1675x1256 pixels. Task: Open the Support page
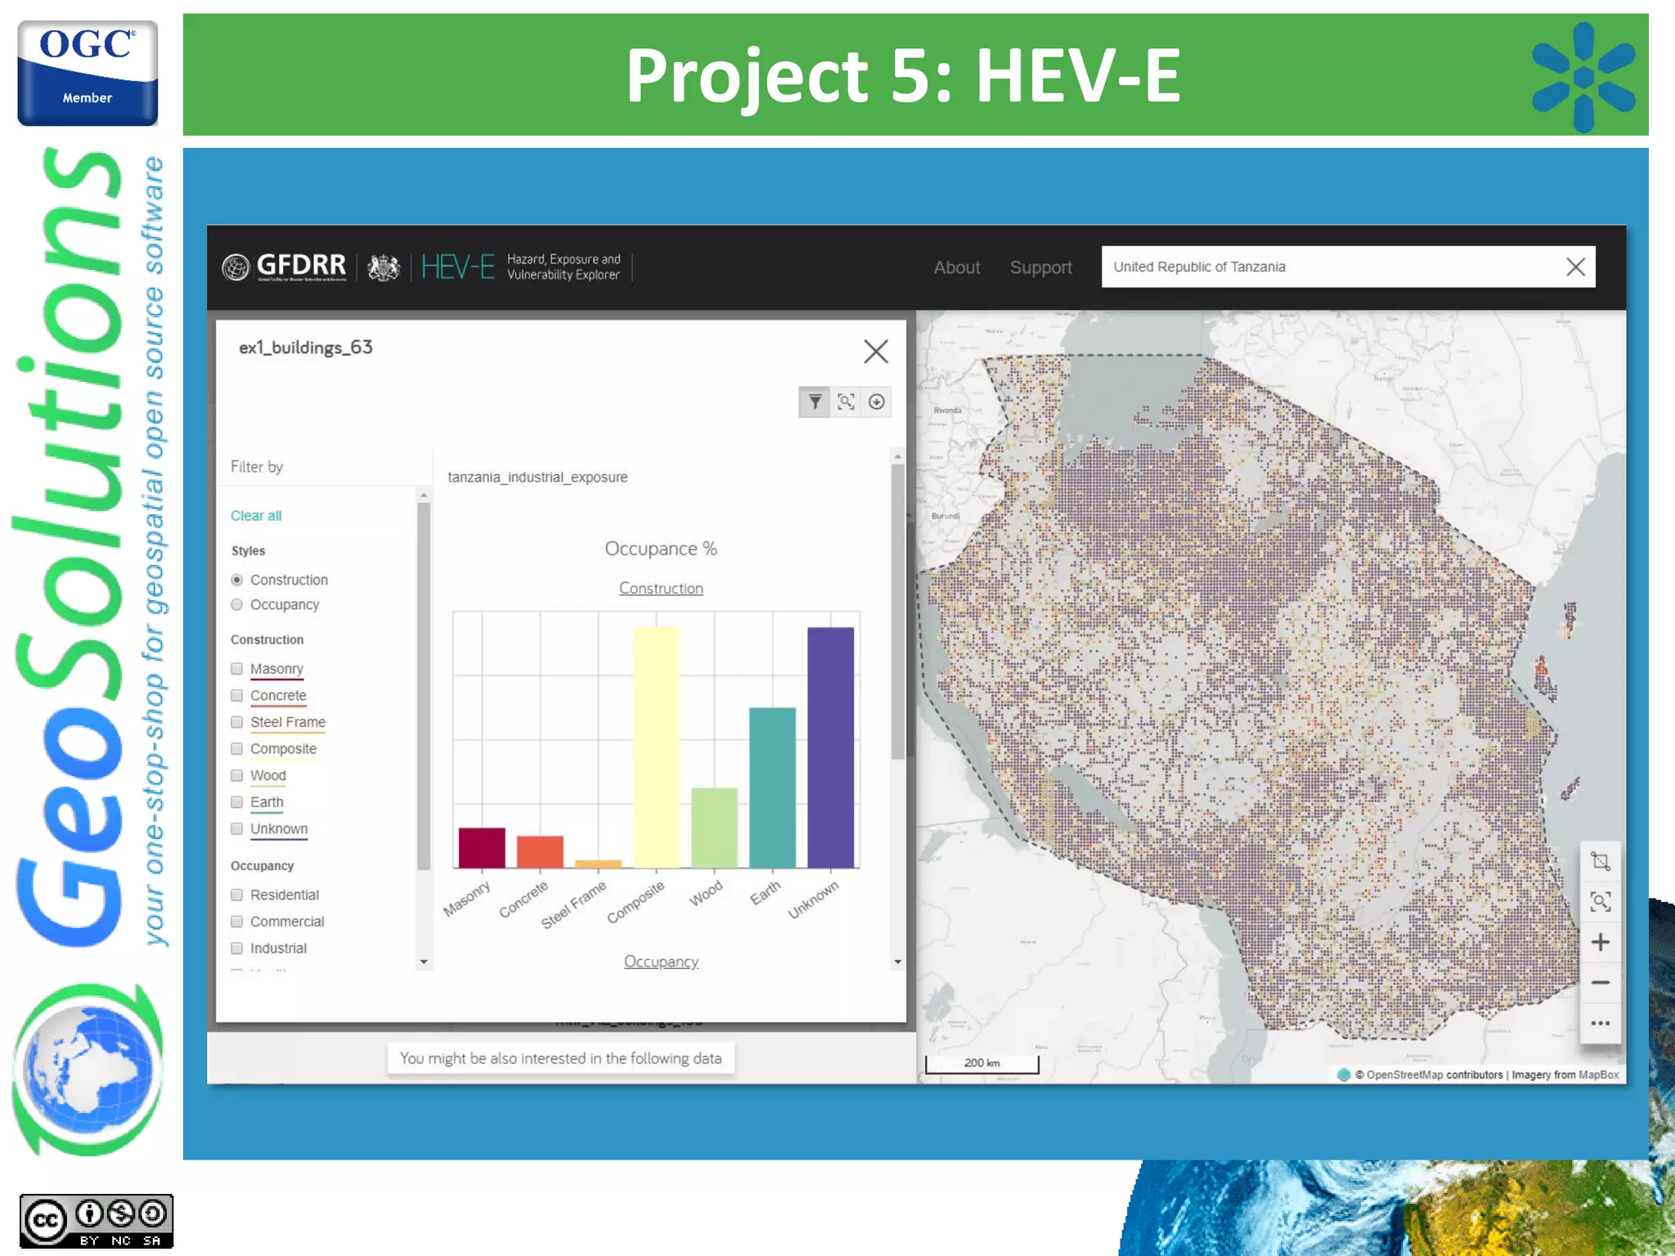pyautogui.click(x=1040, y=267)
